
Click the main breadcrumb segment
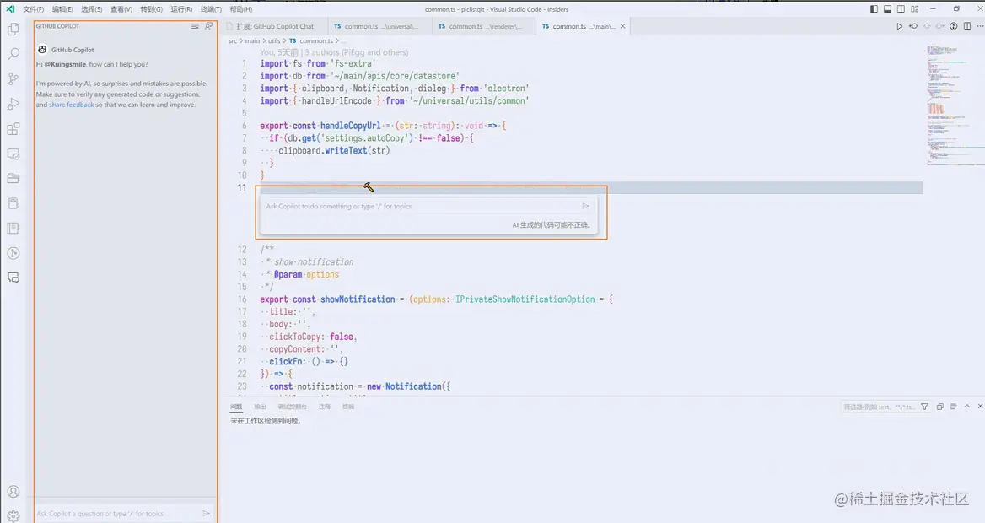(252, 40)
